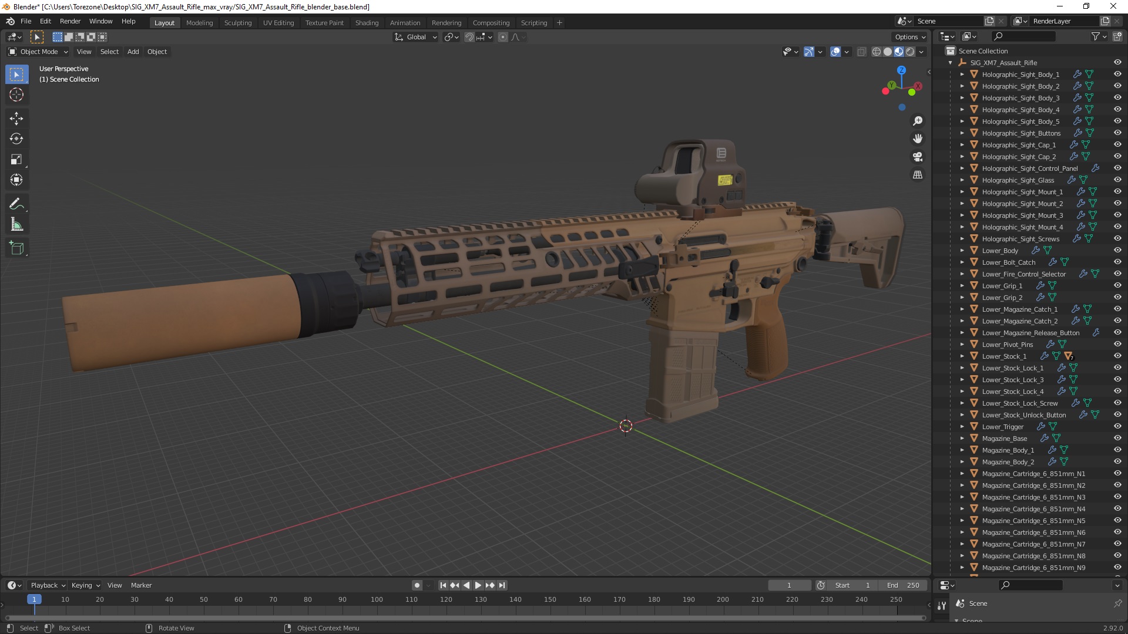Select the Select Box tool

click(x=16, y=75)
